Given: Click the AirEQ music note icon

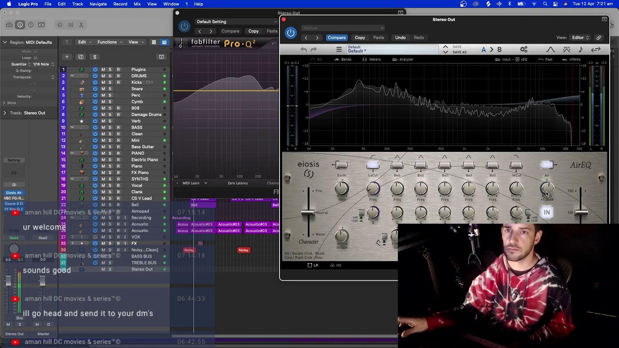Looking at the screenshot, I should pyautogui.click(x=580, y=49).
